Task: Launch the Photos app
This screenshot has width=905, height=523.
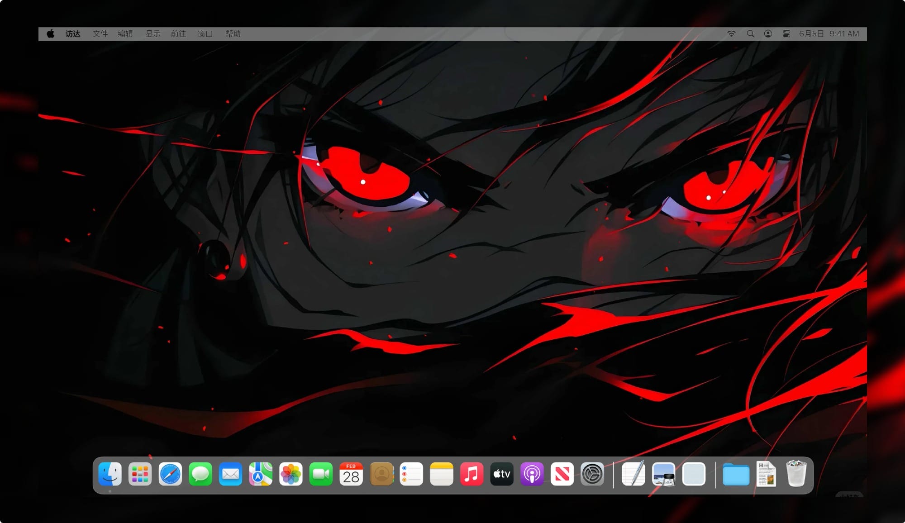Action: pyautogui.click(x=291, y=474)
